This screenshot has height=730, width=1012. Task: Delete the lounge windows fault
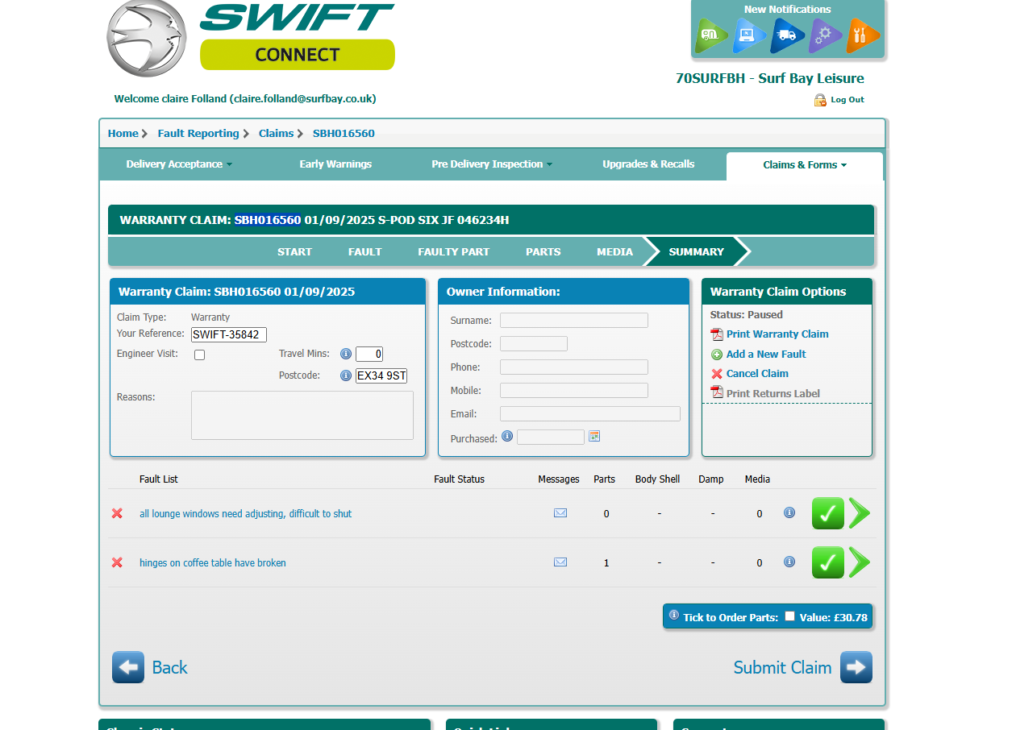click(117, 513)
